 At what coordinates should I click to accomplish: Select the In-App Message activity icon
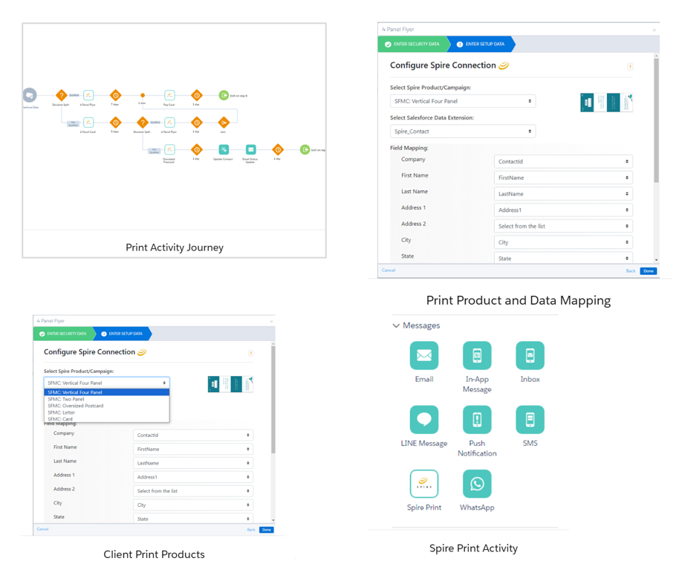pyautogui.click(x=476, y=356)
